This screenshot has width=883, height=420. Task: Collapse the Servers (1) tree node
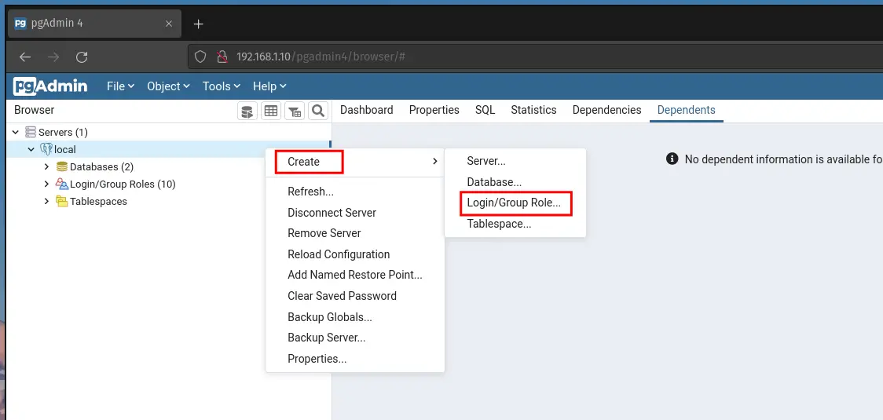16,133
